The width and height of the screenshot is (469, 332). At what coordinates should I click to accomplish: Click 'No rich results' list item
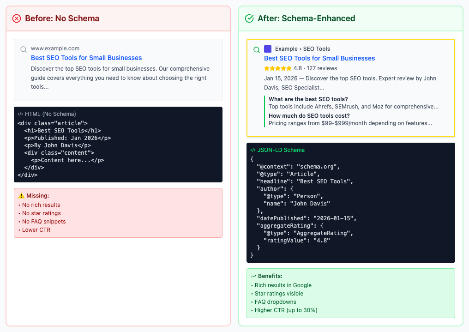tap(41, 205)
